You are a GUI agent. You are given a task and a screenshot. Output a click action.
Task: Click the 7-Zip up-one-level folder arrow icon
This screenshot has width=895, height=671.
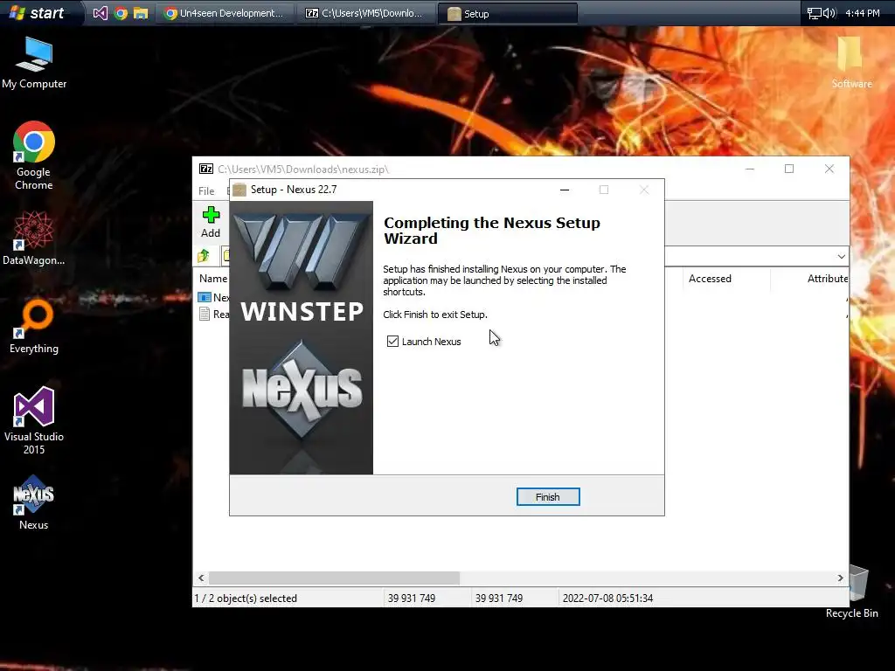(x=204, y=256)
